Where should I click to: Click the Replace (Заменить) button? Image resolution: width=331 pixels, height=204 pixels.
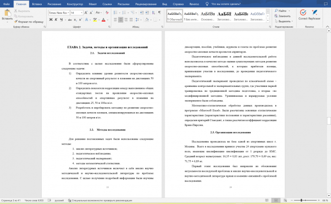[283, 16]
